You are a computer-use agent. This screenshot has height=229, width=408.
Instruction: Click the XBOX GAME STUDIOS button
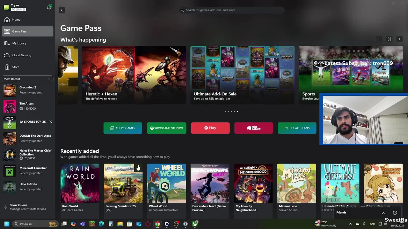click(x=166, y=128)
